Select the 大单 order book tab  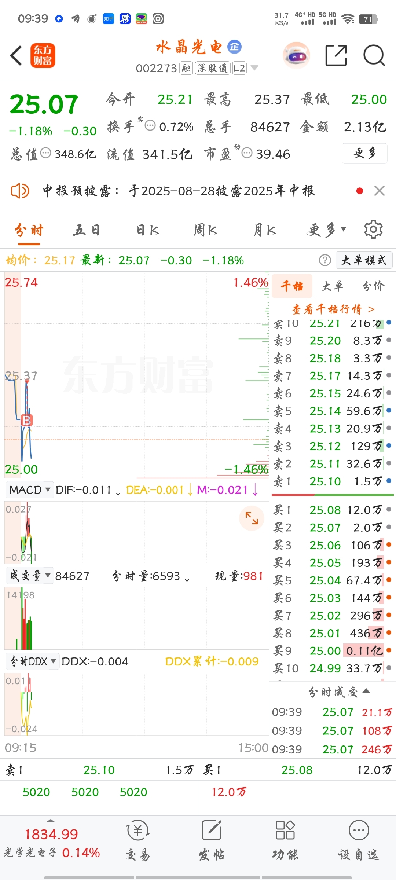point(333,286)
